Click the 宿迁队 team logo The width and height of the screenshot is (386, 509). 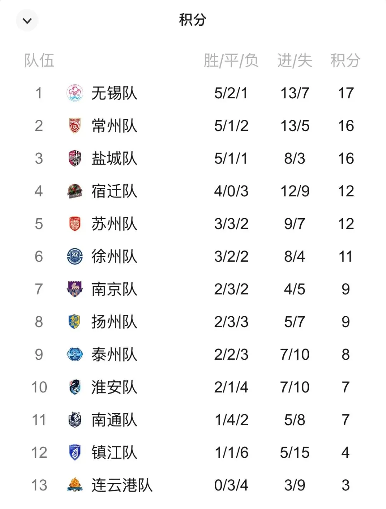coord(75,191)
